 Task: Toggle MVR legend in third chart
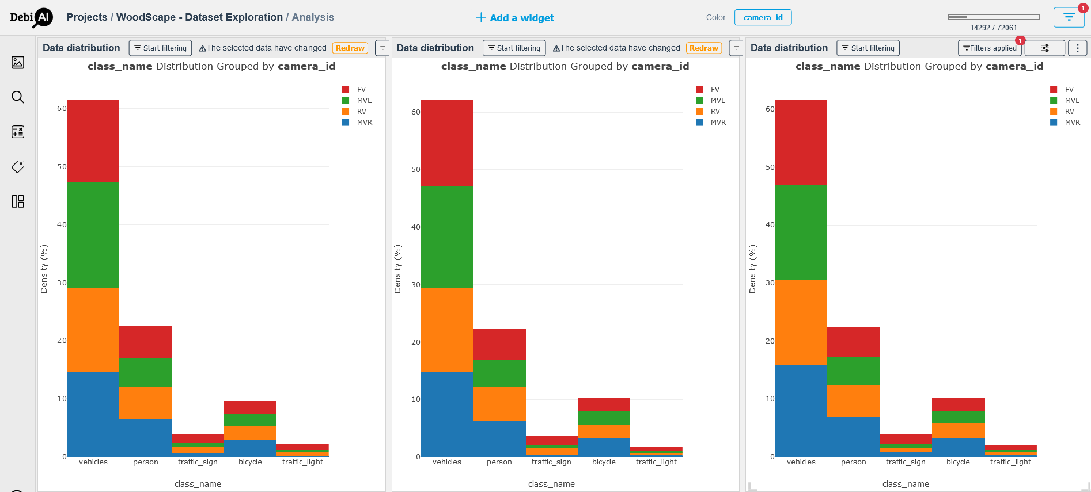1065,122
